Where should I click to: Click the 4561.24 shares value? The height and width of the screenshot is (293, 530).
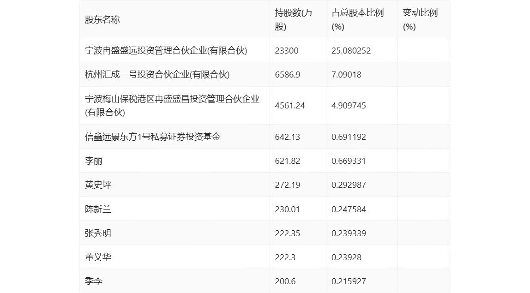289,106
